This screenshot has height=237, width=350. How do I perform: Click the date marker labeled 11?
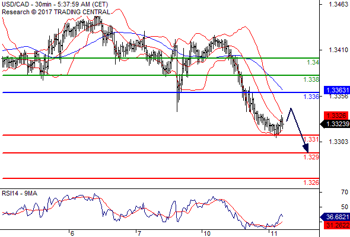click(273, 233)
